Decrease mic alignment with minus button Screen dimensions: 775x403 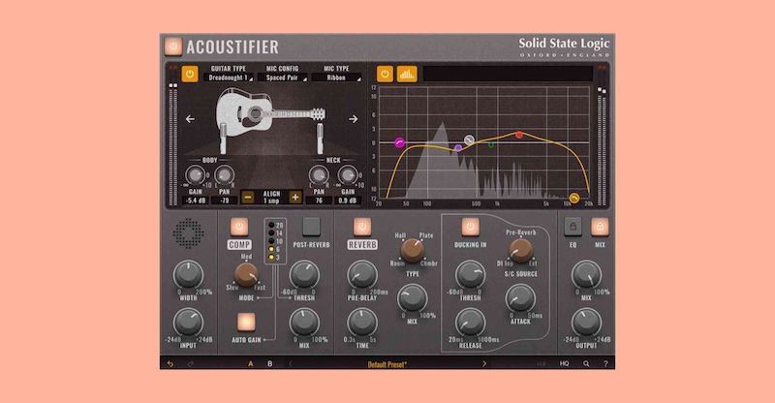248,197
